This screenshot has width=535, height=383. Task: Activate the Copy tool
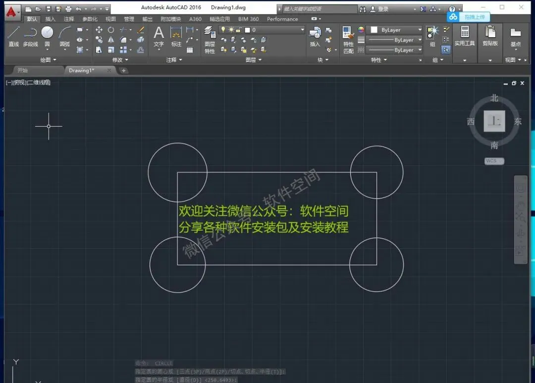tap(99, 40)
